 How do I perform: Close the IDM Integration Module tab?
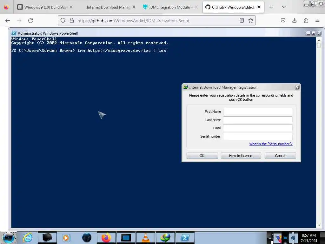point(196,7)
